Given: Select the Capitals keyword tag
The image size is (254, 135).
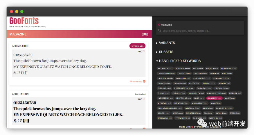Looking at the screenshot, I should (x=184, y=73).
